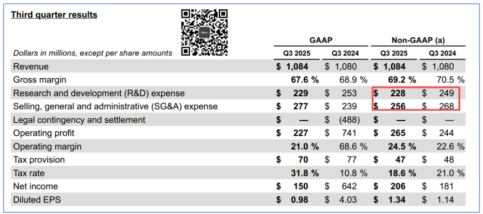Click the Tax provision row label
Screen dimensions: 483x214
(39, 159)
